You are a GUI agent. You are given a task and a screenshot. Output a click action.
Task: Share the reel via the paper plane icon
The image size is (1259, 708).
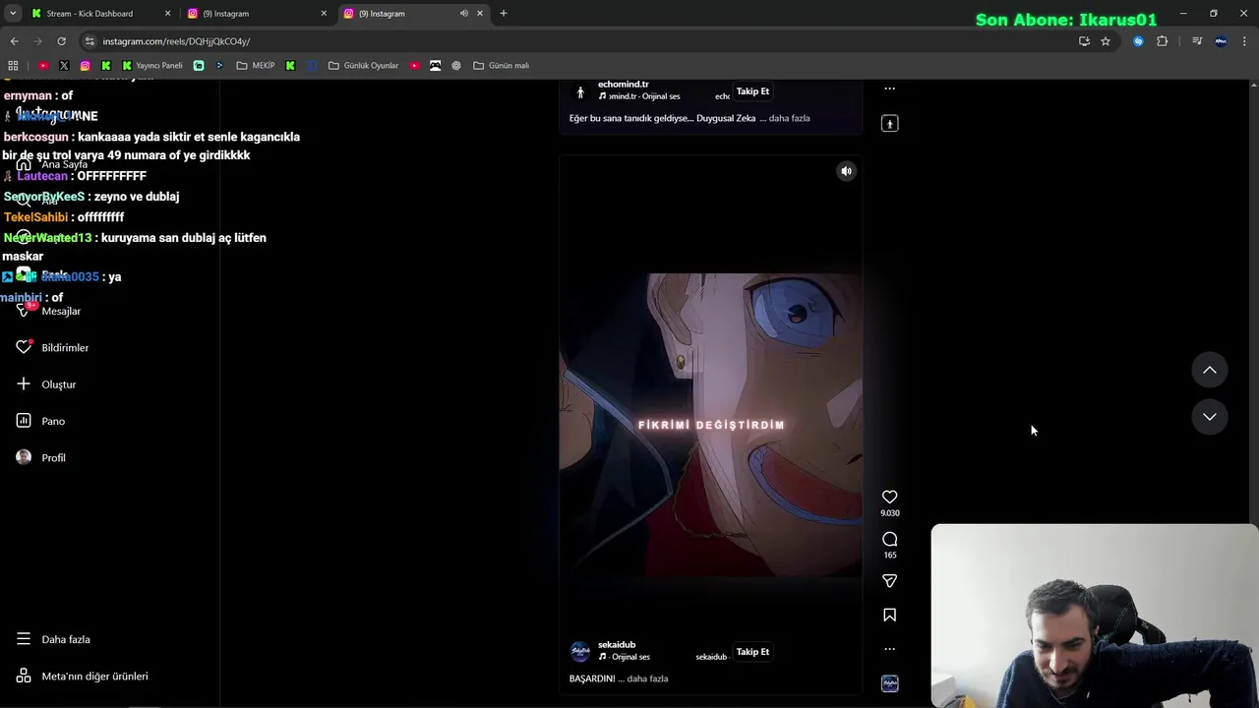[889, 581]
